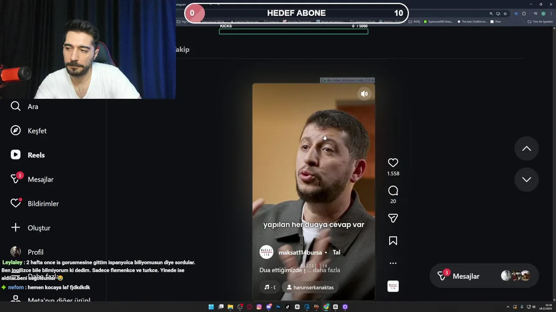Open TikTok from taskbar

[288, 307]
